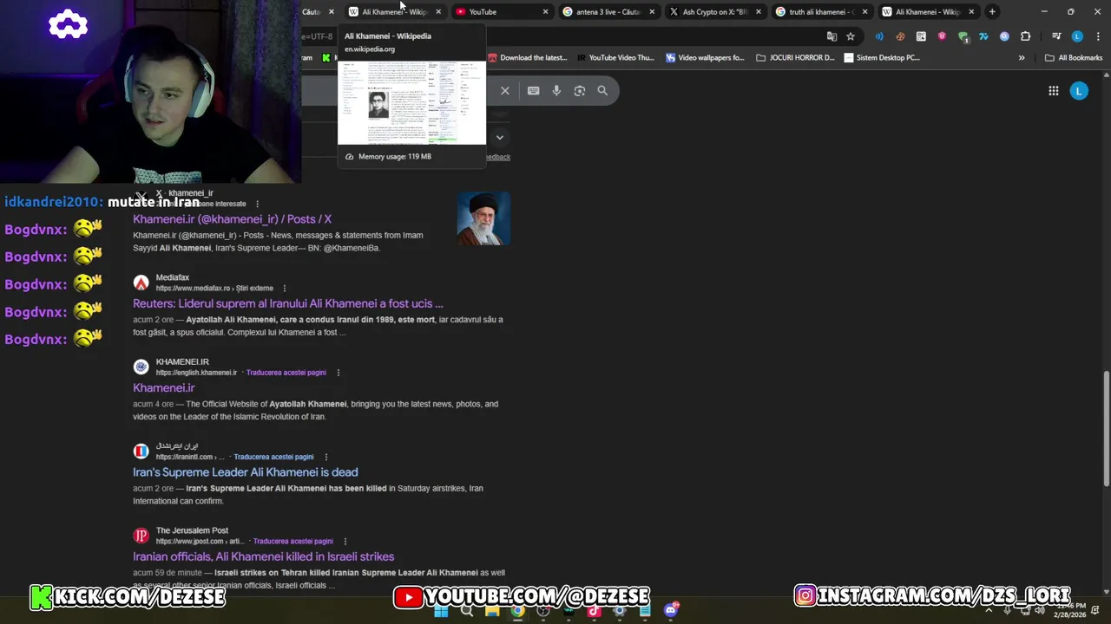Start voice search with the microphone
Screen dimensions: 1111x624
coord(556,90)
